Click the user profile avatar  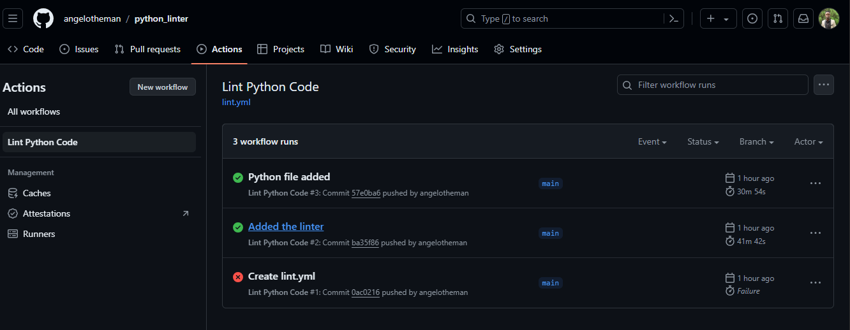(829, 19)
